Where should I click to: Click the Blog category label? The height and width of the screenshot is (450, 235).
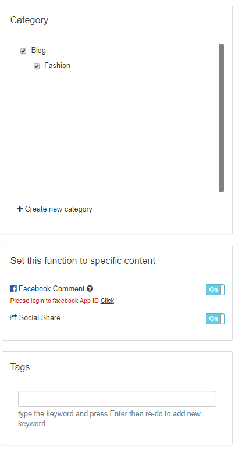pyautogui.click(x=38, y=51)
